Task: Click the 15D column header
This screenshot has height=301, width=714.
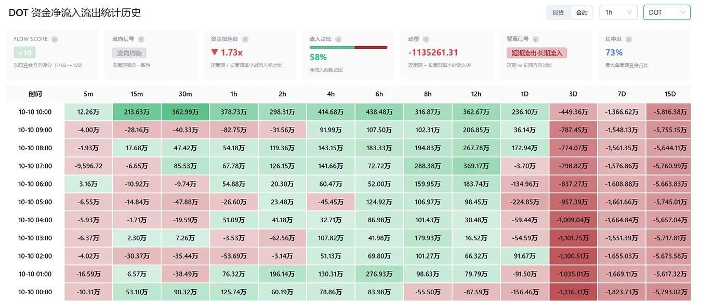Action: coord(670,94)
